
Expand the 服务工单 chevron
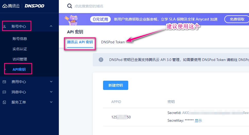pos(51,102)
